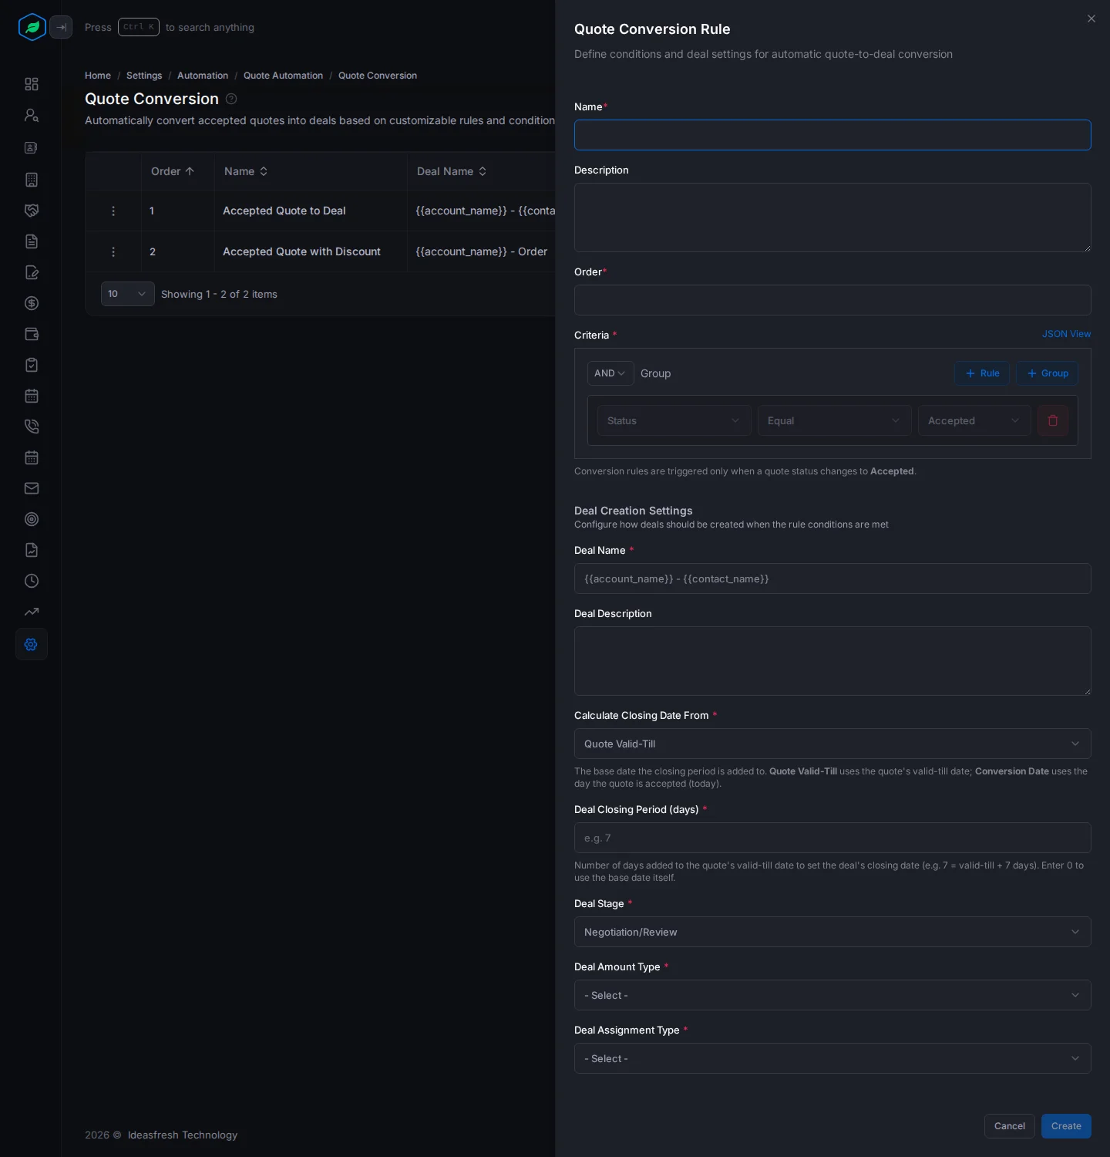Viewport: 1110px width, 1157px height.
Task: Open the document with pencil sidebar icon
Action: click(32, 272)
